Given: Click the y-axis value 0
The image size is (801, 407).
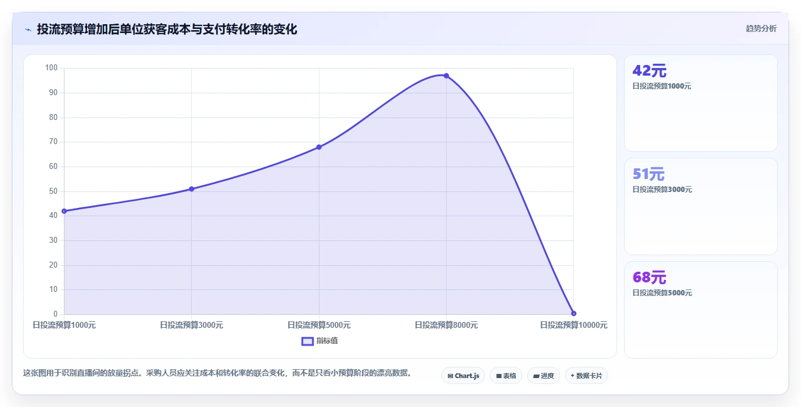Looking at the screenshot, I should tap(56, 314).
